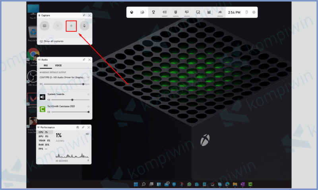This screenshot has height=190, width=318.
Task: Open the Xbox home button in Game Bar
Action: click(132, 12)
